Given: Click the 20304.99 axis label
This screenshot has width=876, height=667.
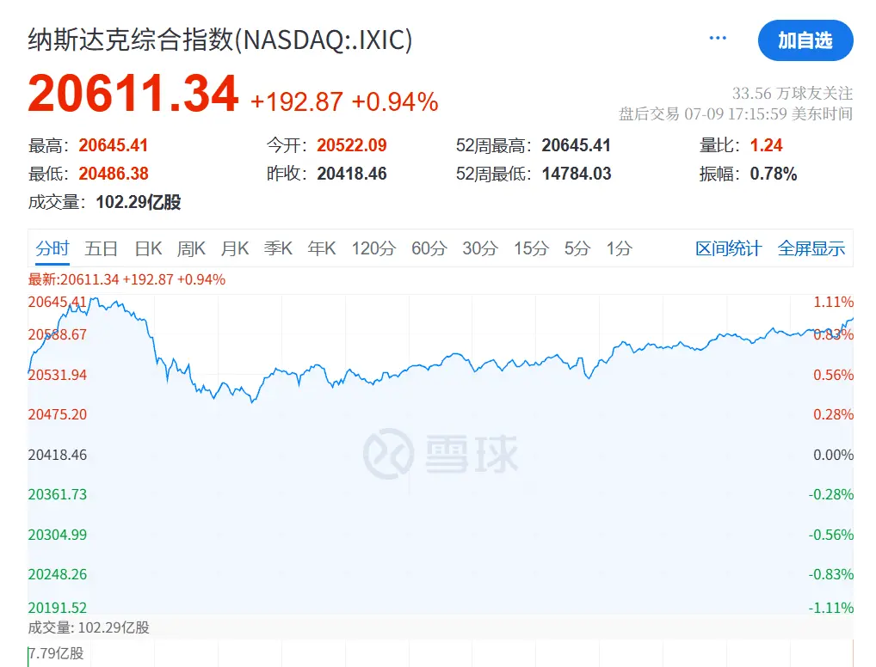Looking at the screenshot, I should [58, 534].
